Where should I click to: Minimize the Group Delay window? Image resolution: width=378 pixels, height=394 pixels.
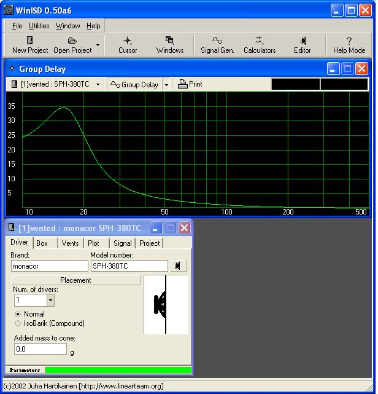pyautogui.click(x=333, y=69)
